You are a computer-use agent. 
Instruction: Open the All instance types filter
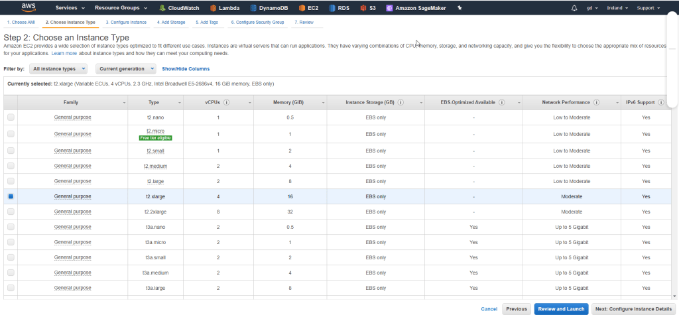coord(59,68)
